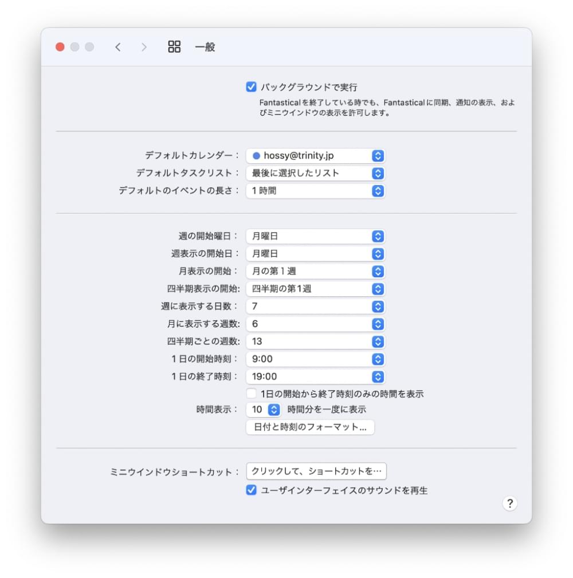Click the forward navigation arrow

pyautogui.click(x=144, y=47)
